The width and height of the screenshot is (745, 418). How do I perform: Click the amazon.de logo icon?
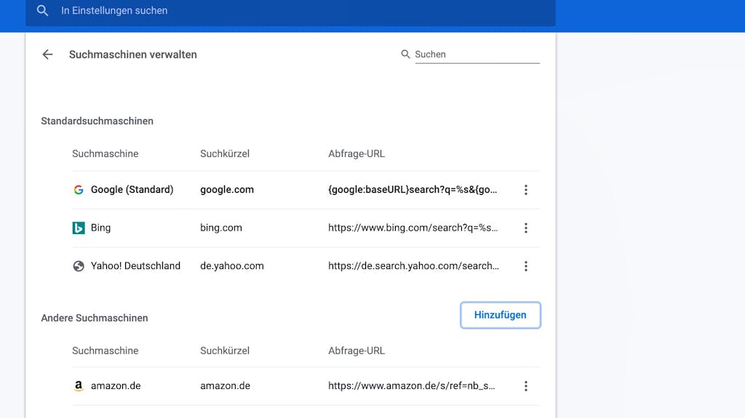click(79, 386)
